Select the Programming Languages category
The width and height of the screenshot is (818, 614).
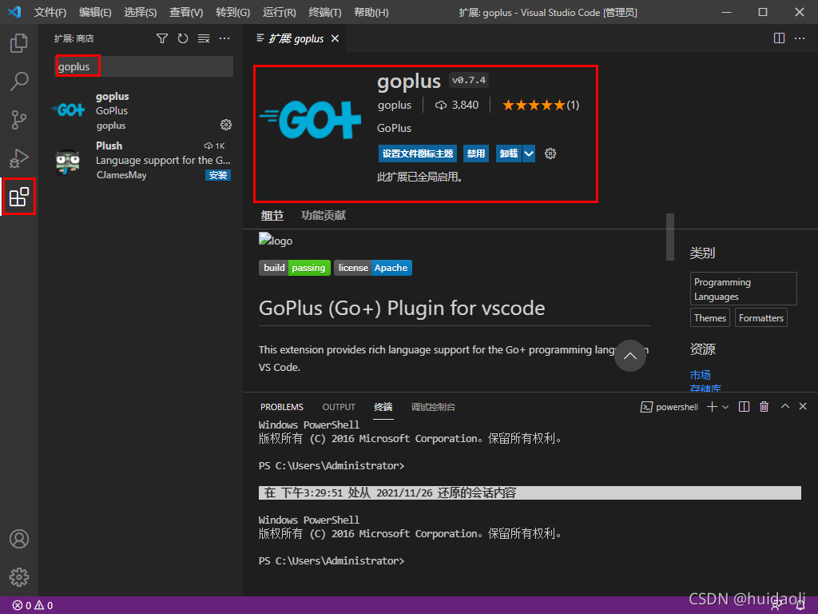[744, 289]
